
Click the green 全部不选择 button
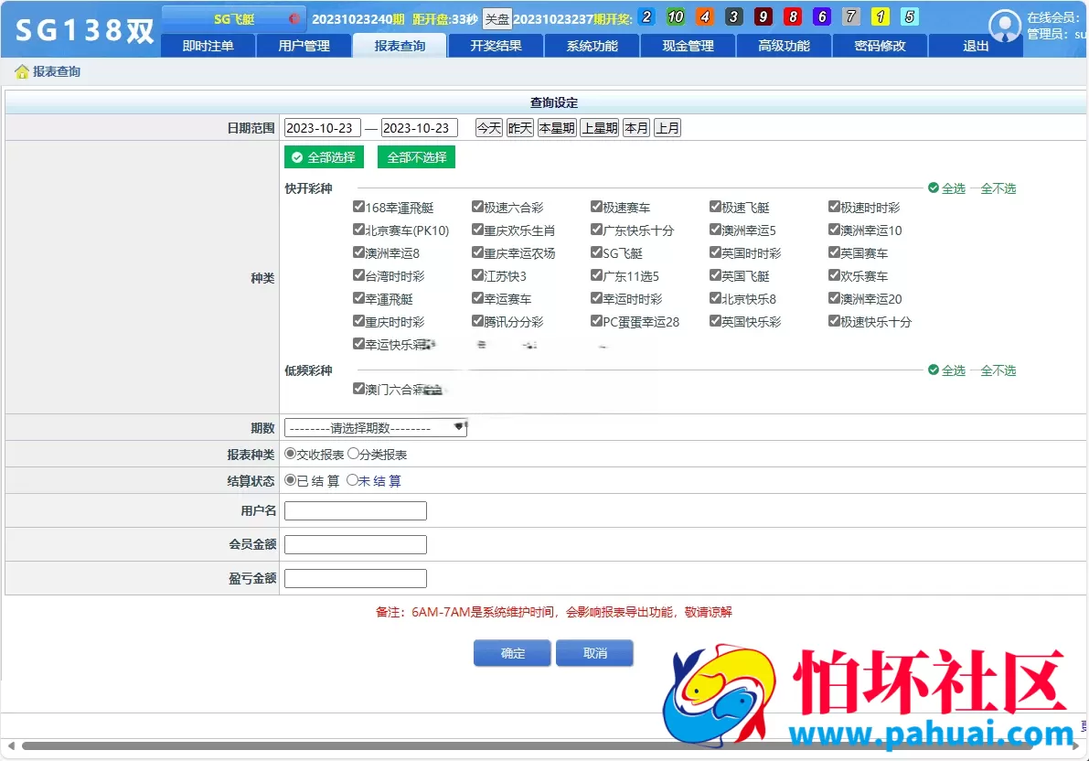(417, 157)
